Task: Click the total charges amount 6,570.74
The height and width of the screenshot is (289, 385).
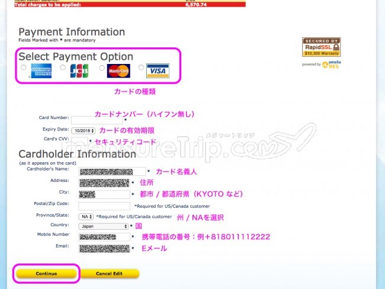Action: (196, 5)
